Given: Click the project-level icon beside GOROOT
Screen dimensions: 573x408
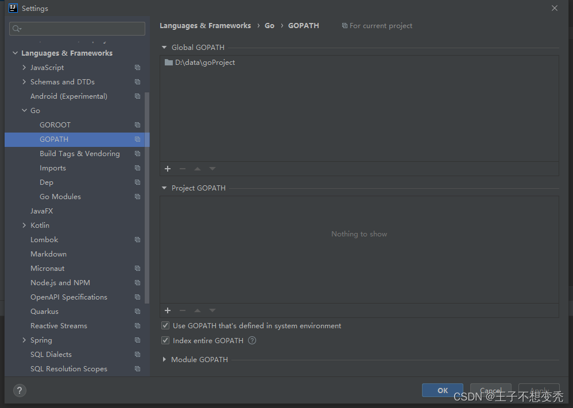Looking at the screenshot, I should tap(137, 125).
